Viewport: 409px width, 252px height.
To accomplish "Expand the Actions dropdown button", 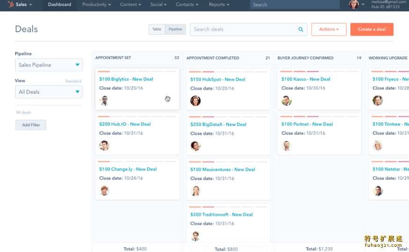I will click(x=329, y=29).
